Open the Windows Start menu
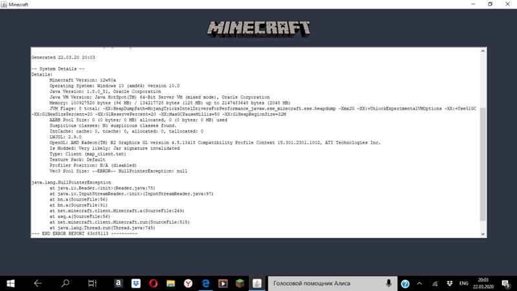The height and width of the screenshot is (291, 517). 10,283
